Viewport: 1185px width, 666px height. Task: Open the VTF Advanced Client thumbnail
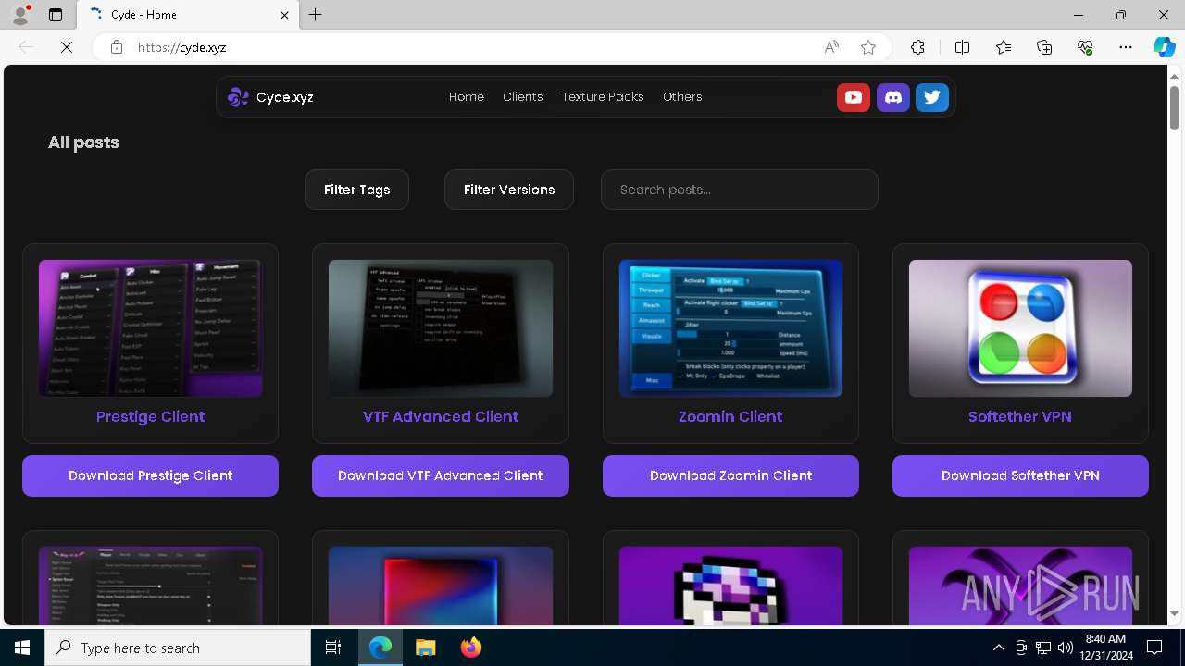click(x=441, y=328)
